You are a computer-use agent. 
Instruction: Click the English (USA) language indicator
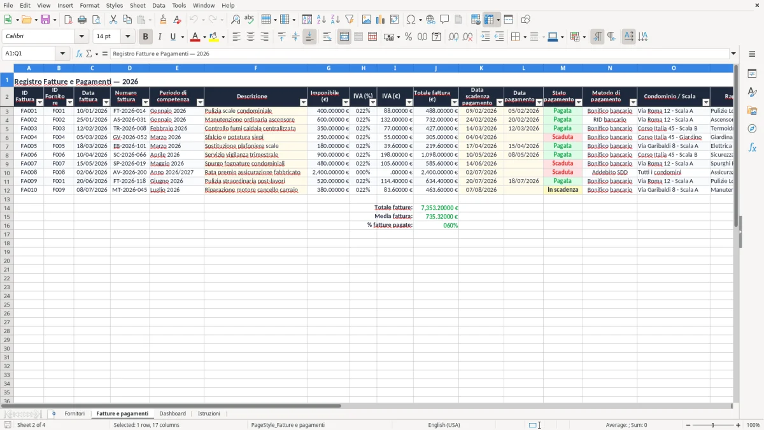pos(444,425)
